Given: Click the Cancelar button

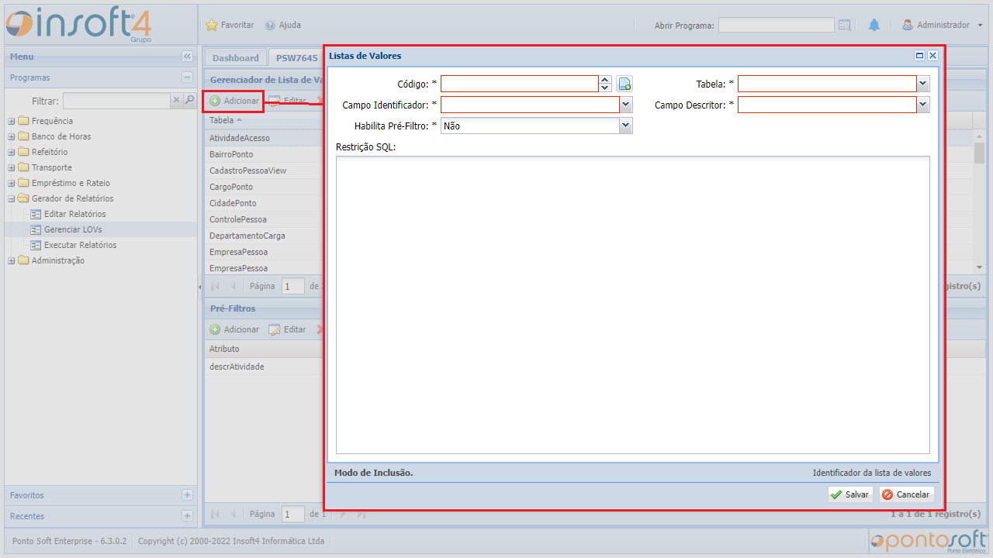Looking at the screenshot, I should pos(906,494).
